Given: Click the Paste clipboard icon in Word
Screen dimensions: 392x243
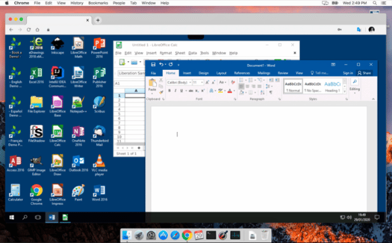Looking at the screenshot, I should point(152,83).
